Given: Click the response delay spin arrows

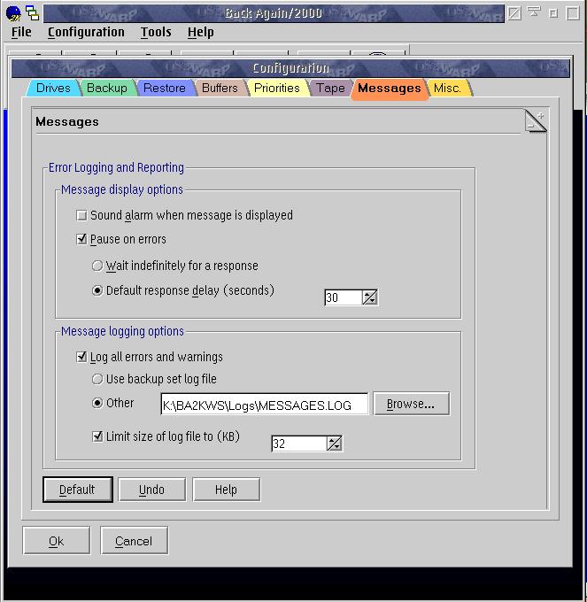Looking at the screenshot, I should (x=370, y=297).
